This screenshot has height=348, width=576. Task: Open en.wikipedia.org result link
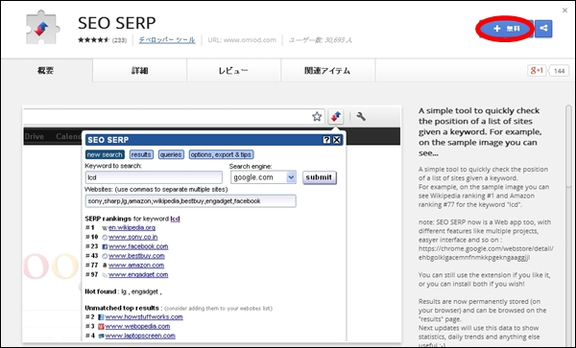[132, 228]
